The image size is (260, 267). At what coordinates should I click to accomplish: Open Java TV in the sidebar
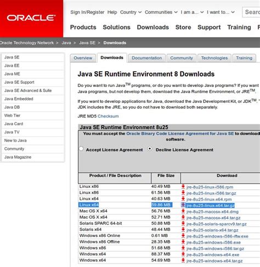tap(33, 132)
